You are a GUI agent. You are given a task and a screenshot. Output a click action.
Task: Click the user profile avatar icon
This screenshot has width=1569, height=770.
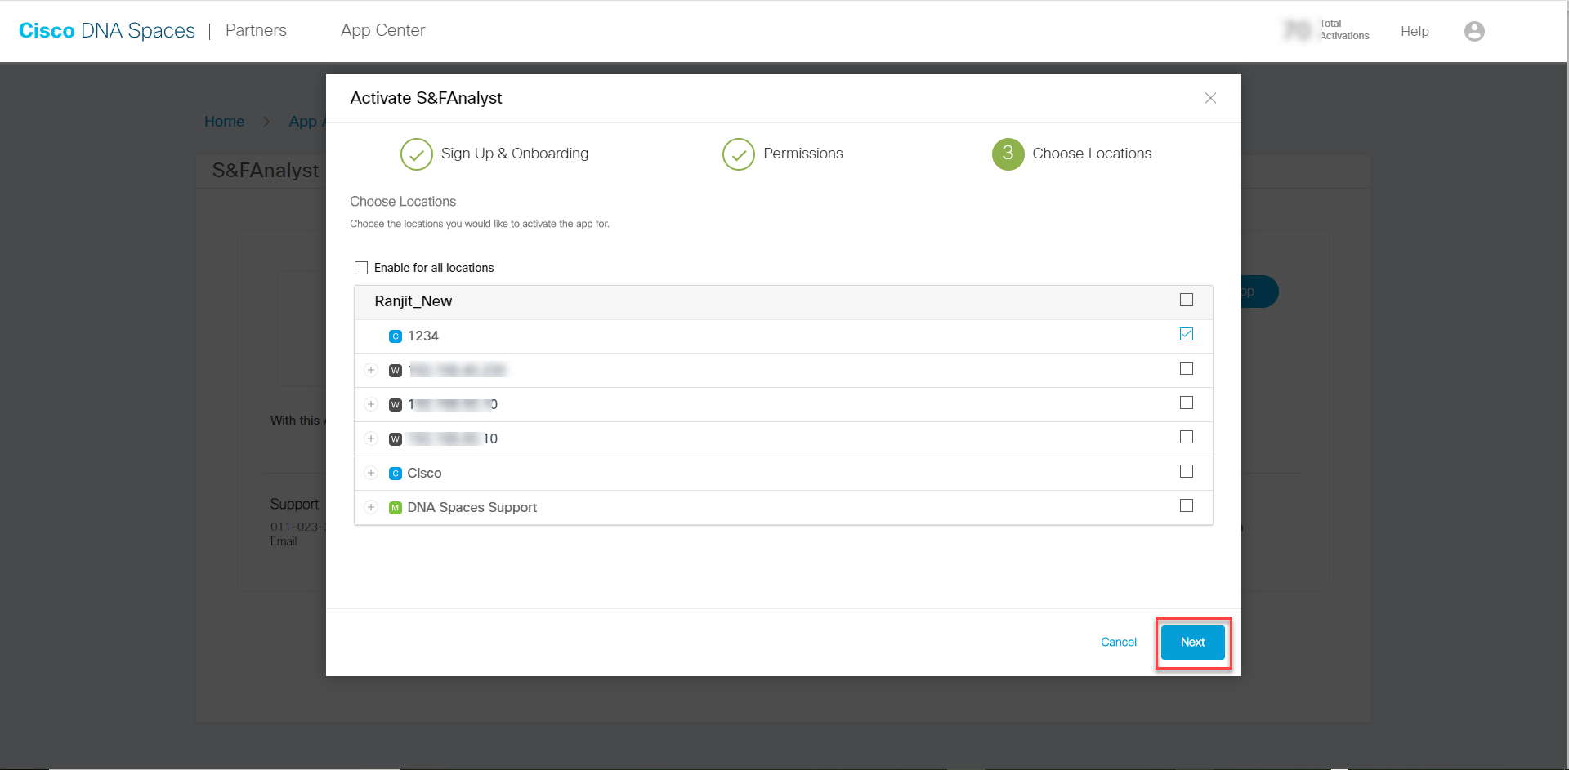(1474, 31)
